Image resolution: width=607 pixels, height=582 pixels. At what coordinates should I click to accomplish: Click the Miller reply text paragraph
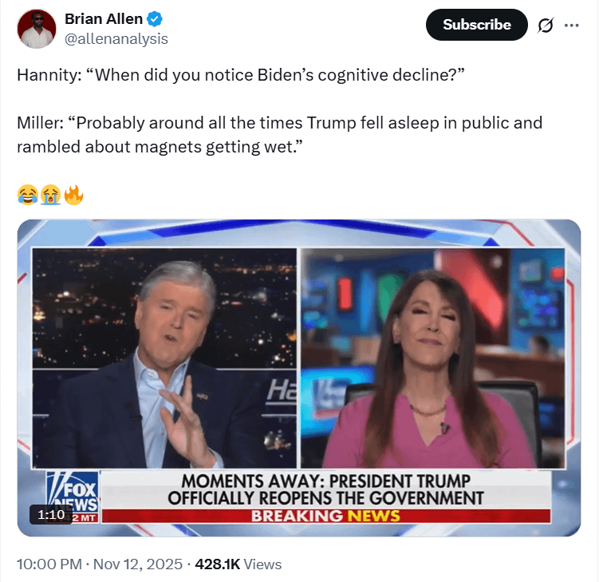[x=279, y=135]
